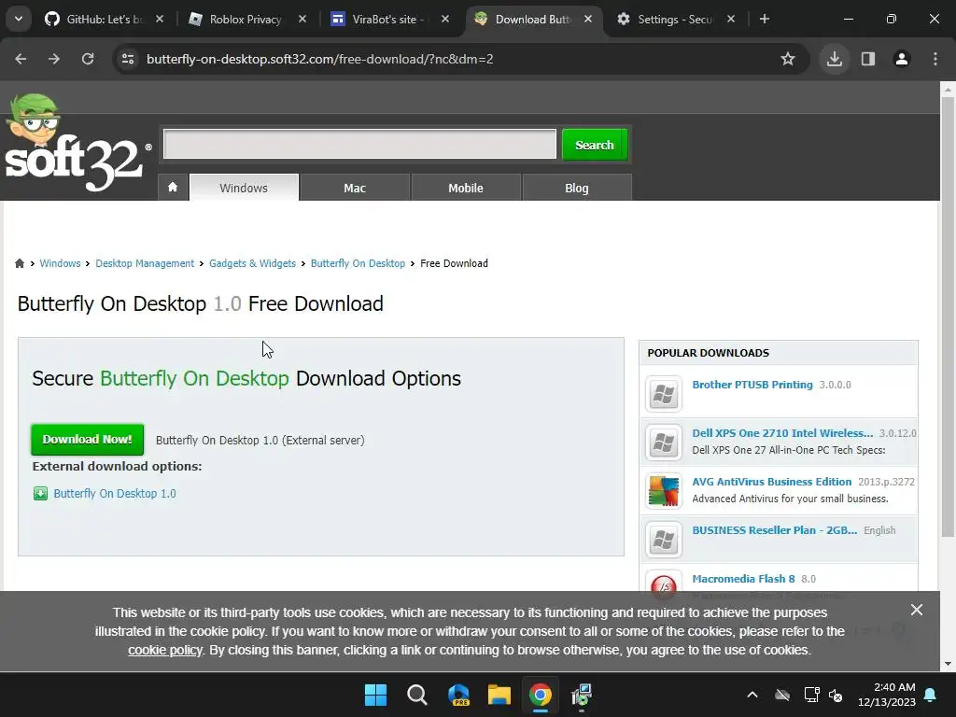Open Gadgets & Widgets breadcrumb link
Screen dimensions: 956x717
click(x=252, y=263)
